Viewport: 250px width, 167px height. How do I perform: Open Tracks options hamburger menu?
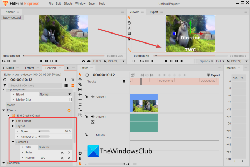point(124,82)
